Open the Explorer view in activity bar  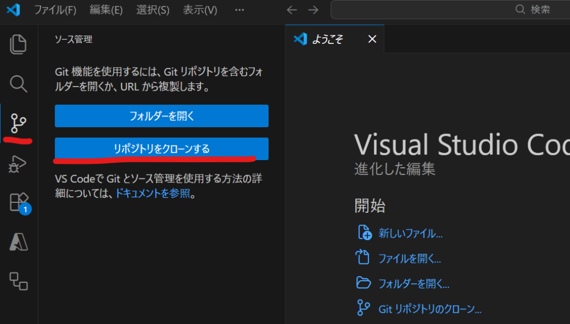tap(18, 44)
